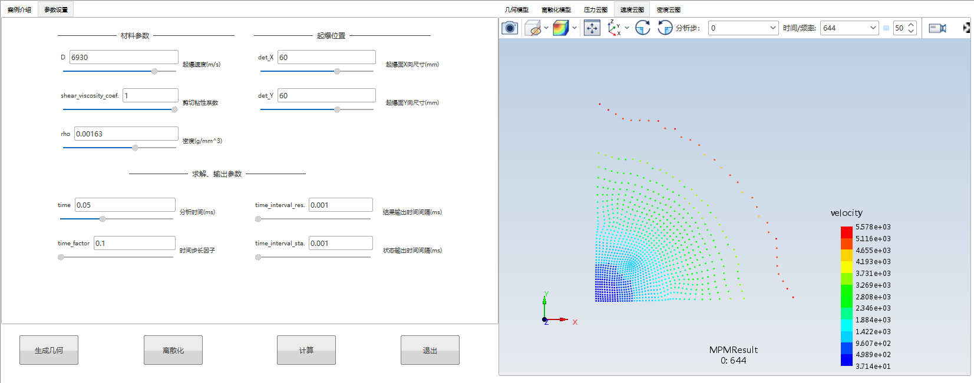Open the 离散化模型 tab
The height and width of the screenshot is (383, 974).
[x=556, y=9]
